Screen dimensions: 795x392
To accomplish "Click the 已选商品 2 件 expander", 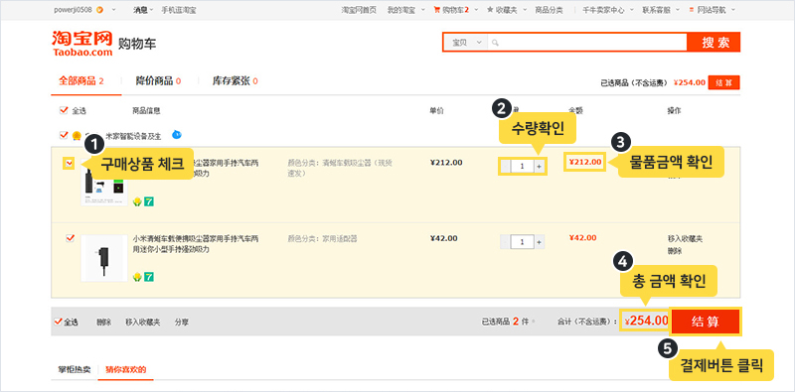I will click(509, 322).
